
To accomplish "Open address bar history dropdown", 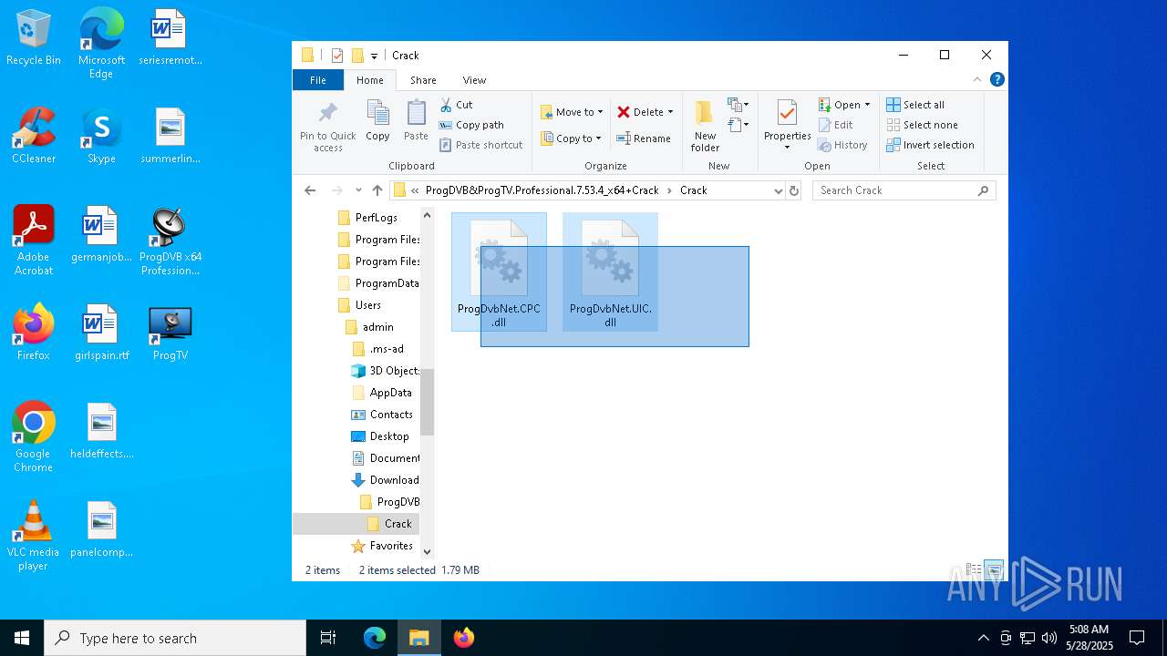I will click(778, 190).
